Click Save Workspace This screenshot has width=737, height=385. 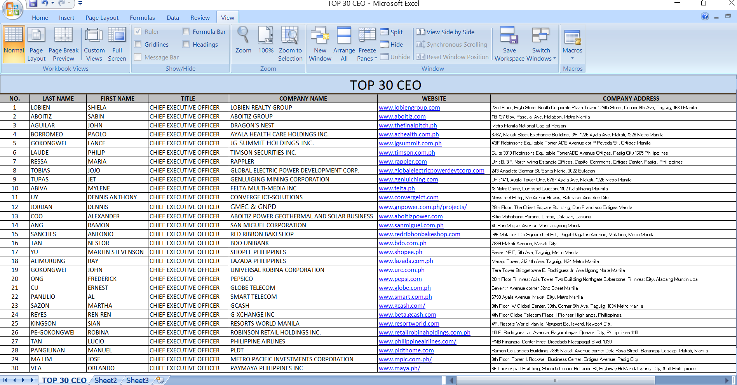pyautogui.click(x=509, y=44)
